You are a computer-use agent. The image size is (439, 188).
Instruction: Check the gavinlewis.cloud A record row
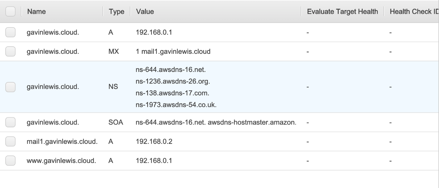click(10, 33)
